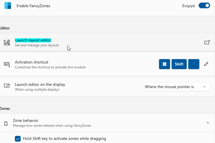Click the Shift key shortcut tile
215x143 pixels.
179,64
